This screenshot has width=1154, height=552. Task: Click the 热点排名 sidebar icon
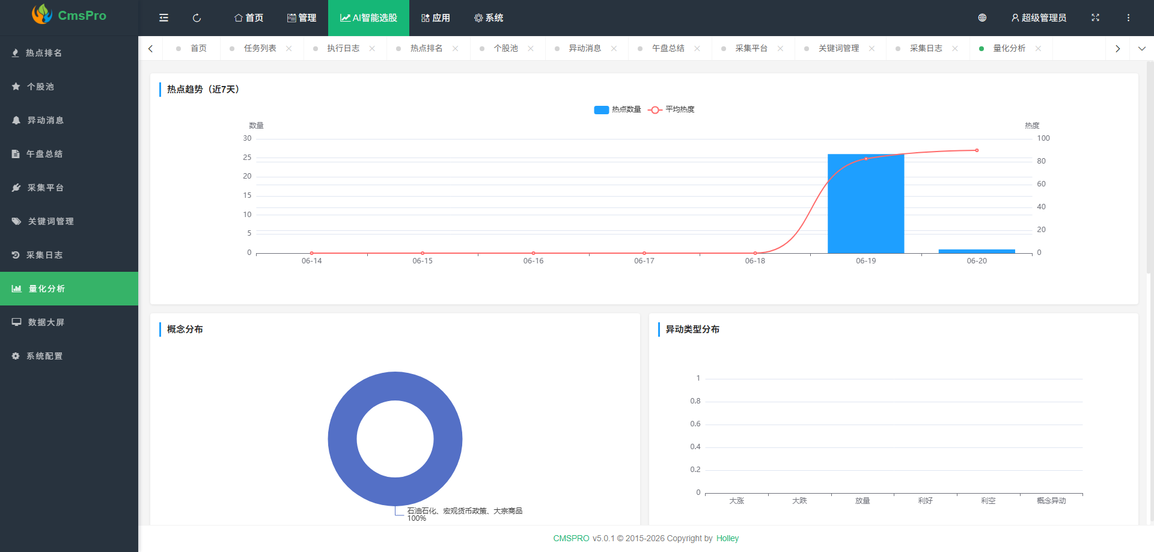click(x=16, y=53)
